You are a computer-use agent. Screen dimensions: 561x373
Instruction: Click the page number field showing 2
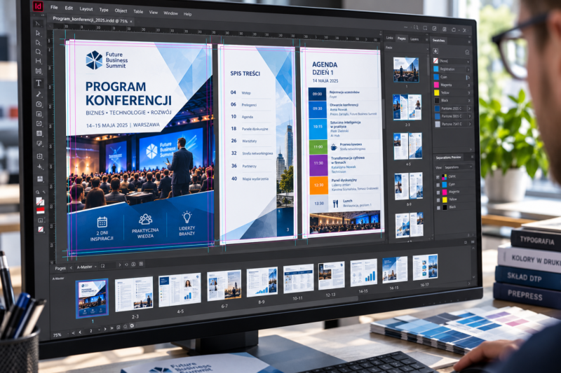pyautogui.click(x=91, y=331)
